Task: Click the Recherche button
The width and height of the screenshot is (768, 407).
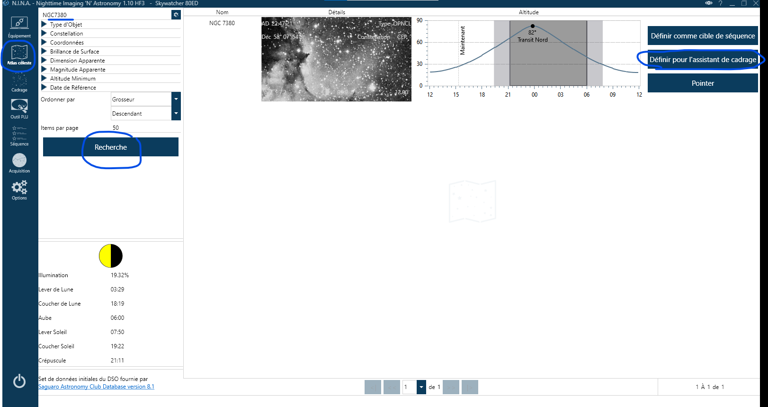Action: tap(111, 147)
